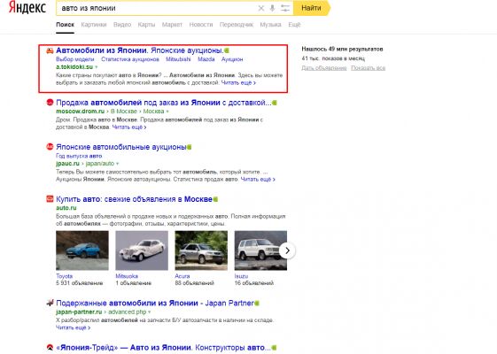497x354 pixels.
Task: Open the Acura car thumbnail
Action: (201, 250)
